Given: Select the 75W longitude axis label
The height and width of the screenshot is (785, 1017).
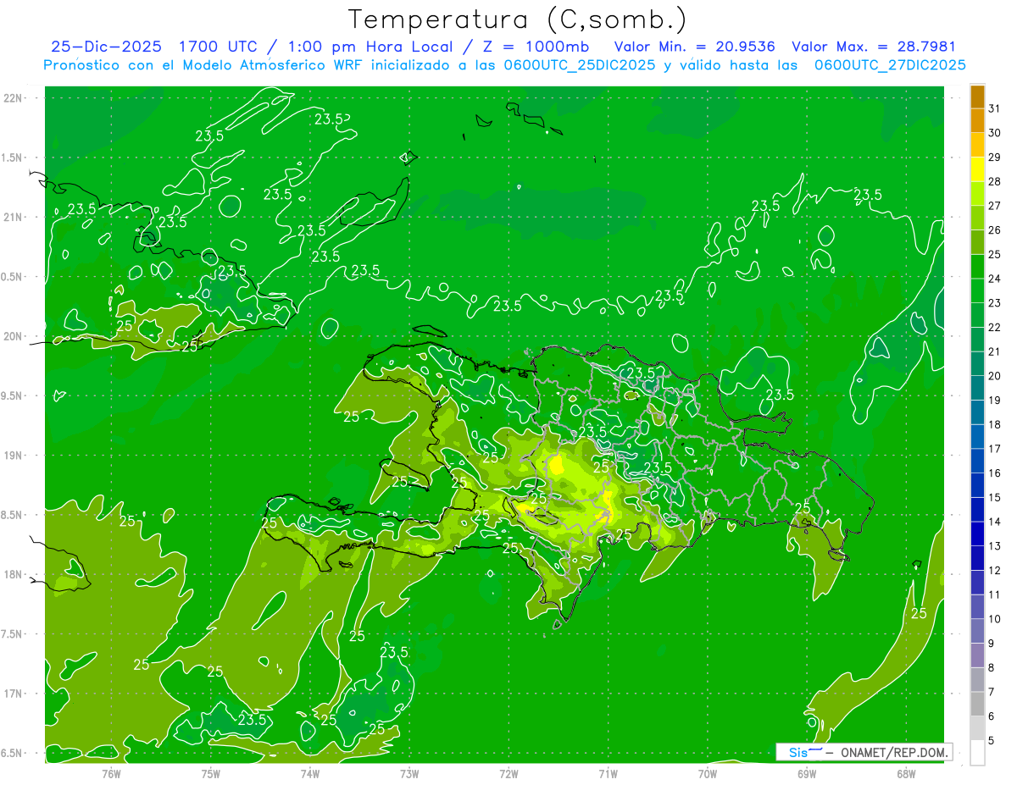Looking at the screenshot, I should (211, 773).
